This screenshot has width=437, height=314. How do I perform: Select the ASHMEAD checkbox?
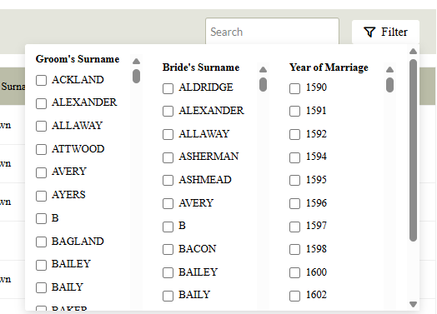coord(168,181)
